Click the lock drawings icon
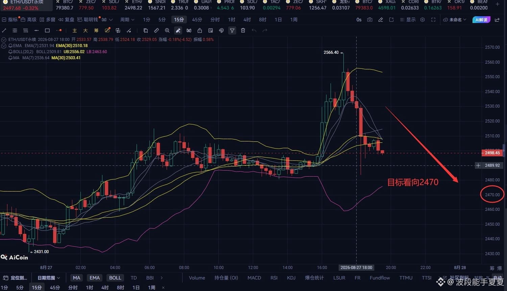 coord(200,30)
